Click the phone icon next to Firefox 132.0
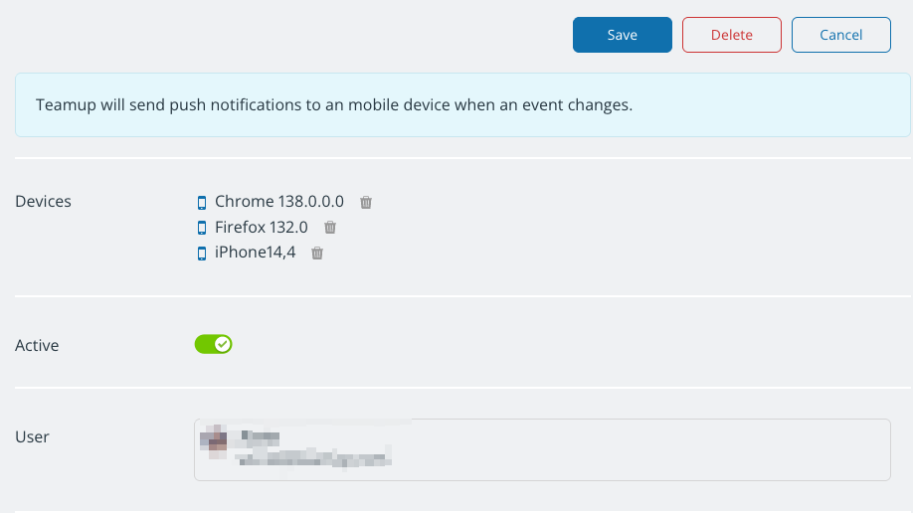Screen dimensions: 913x513 coord(202,228)
